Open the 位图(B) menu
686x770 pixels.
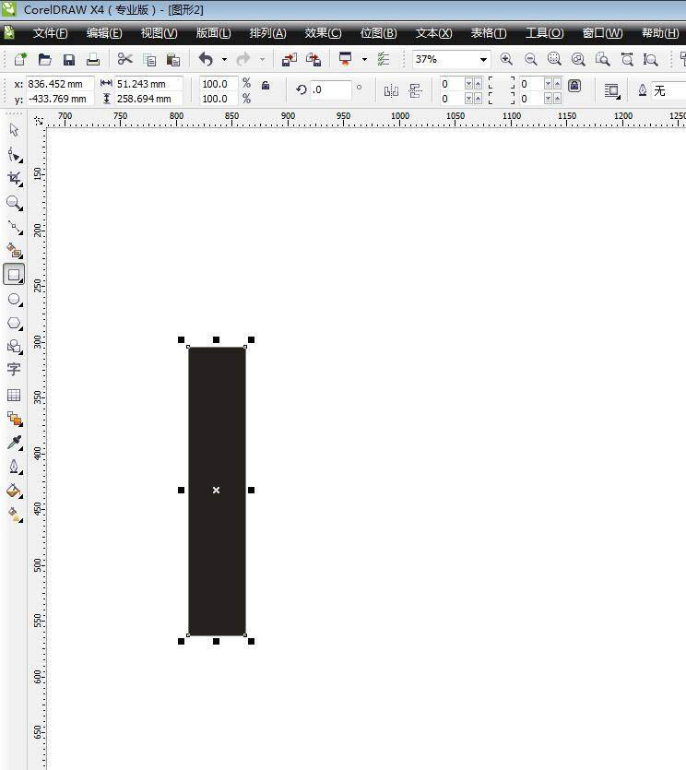coord(378,33)
